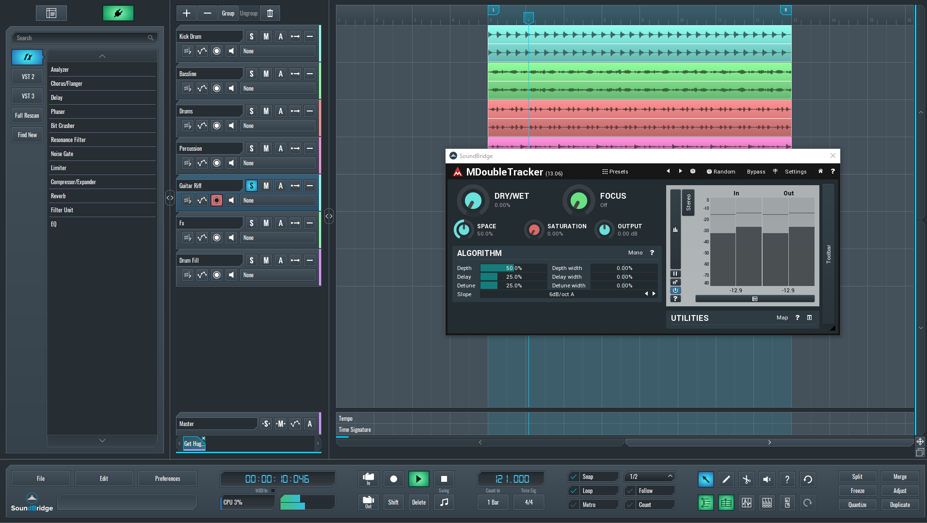
Task: Click the Find New button
Action: (x=27, y=135)
